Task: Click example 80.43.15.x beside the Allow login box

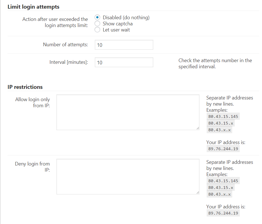Action: [x=221, y=123]
